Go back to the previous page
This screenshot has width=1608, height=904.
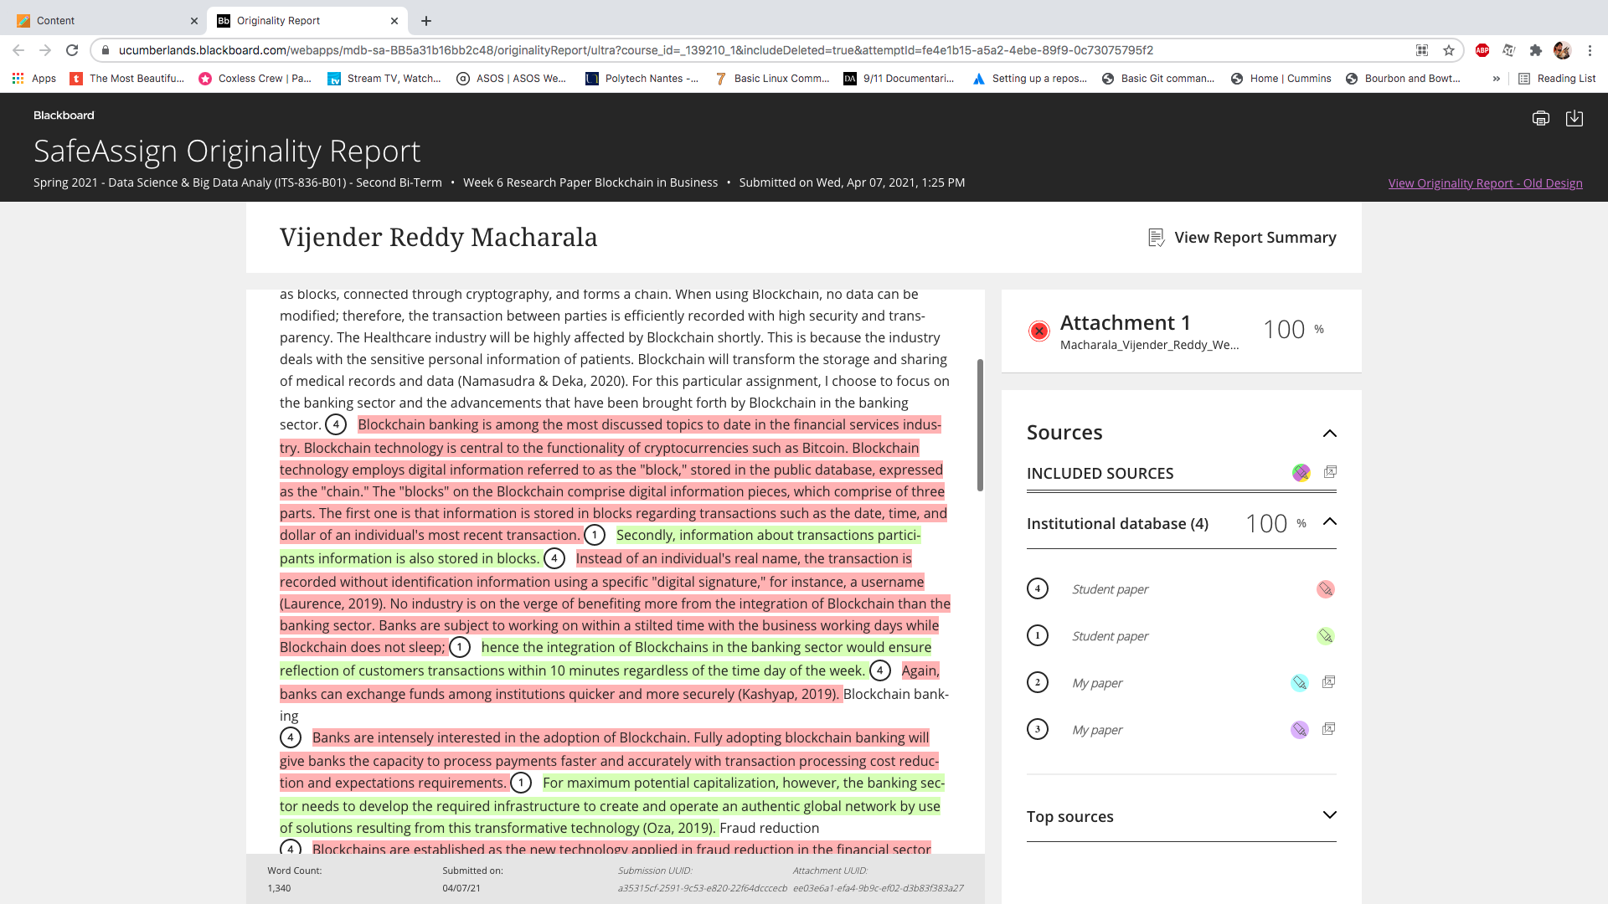[18, 50]
